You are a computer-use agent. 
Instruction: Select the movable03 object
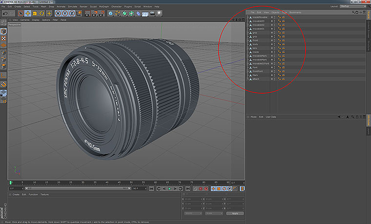[x=258, y=21]
